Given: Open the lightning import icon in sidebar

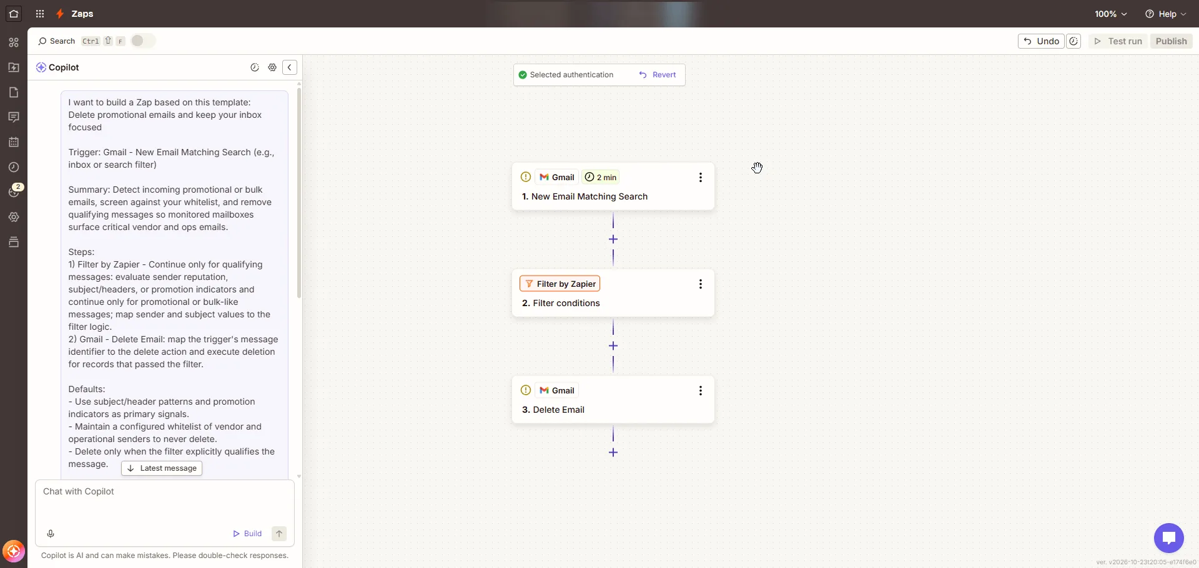Looking at the screenshot, I should [x=14, y=67].
